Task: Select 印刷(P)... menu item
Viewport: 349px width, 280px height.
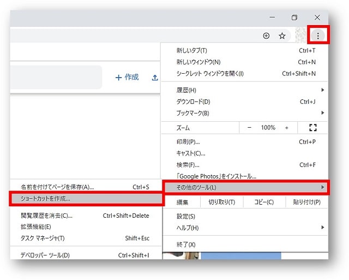Action: coord(244,142)
